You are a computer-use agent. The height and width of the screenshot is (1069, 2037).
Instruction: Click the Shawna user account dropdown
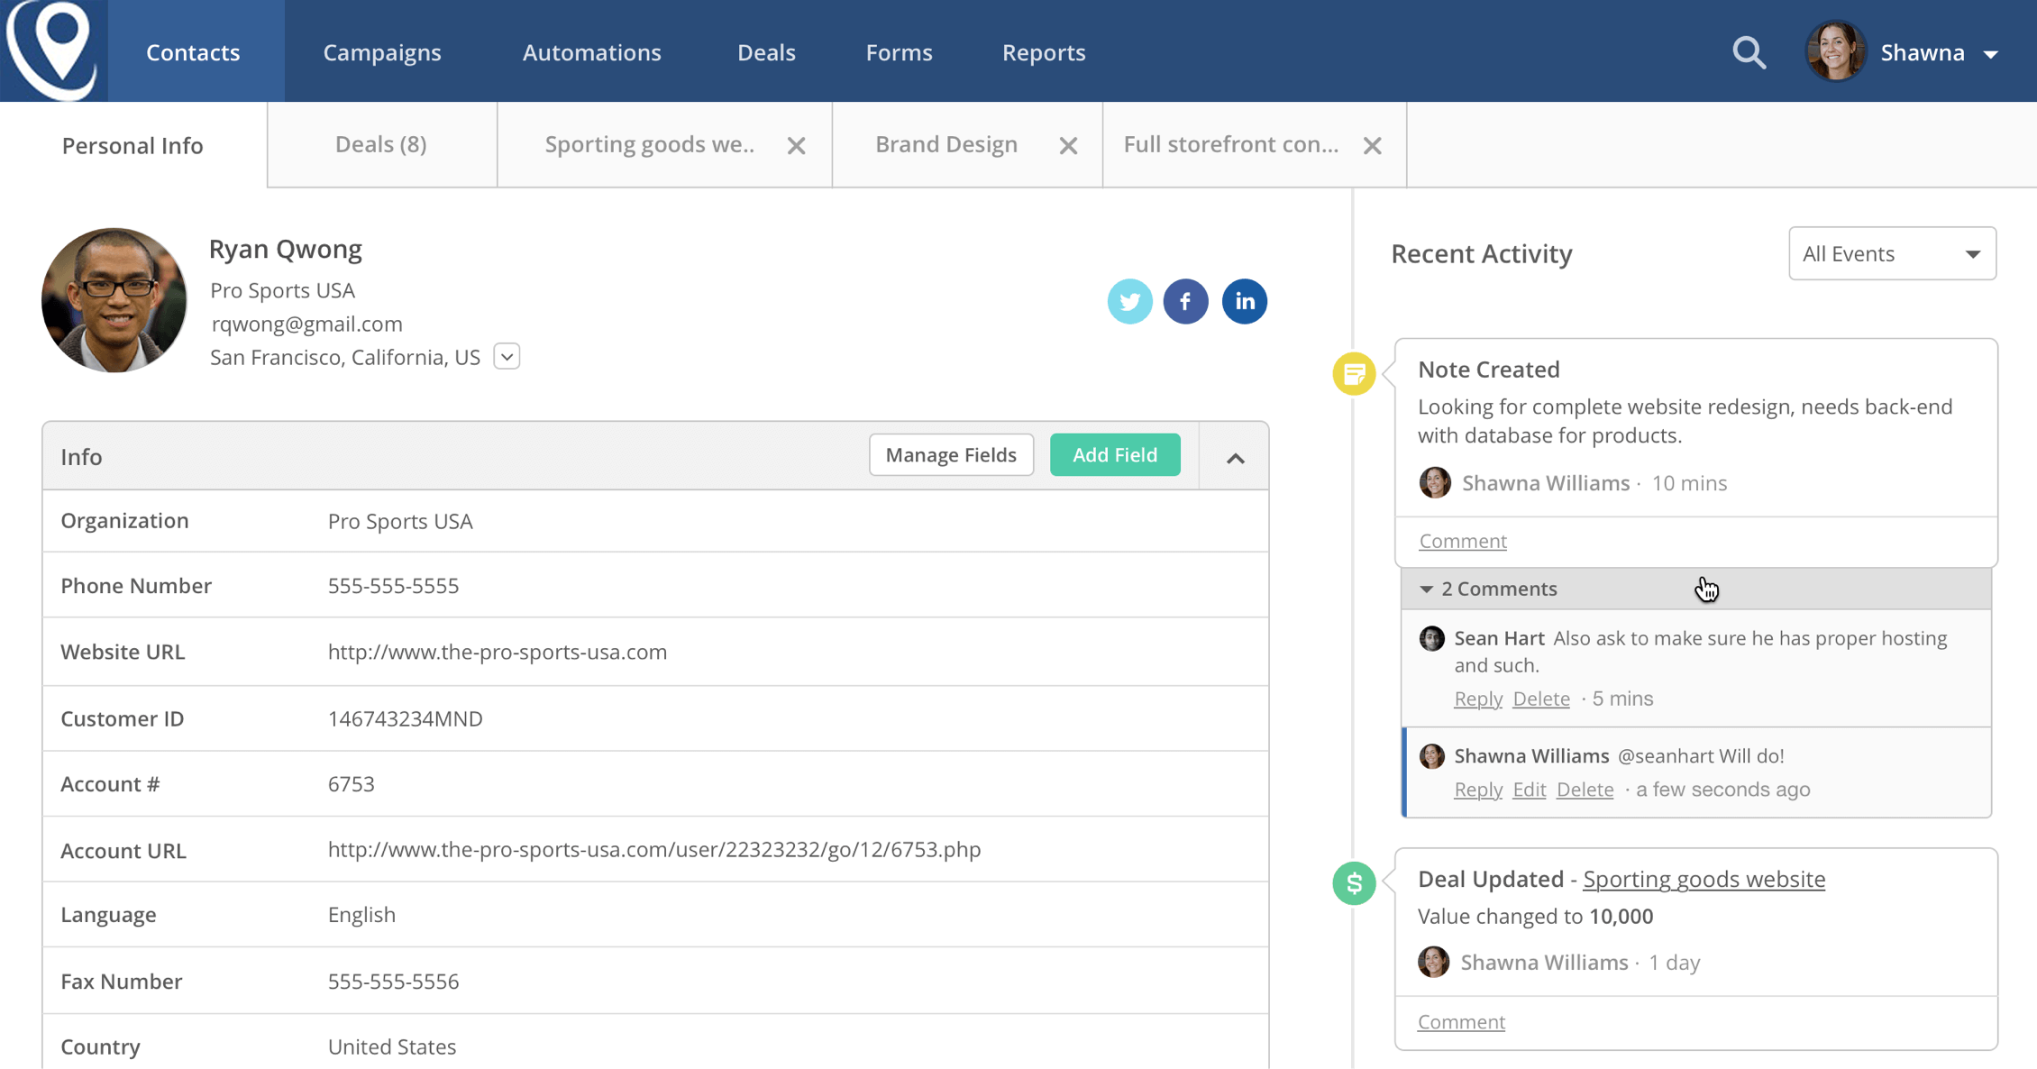point(1996,52)
